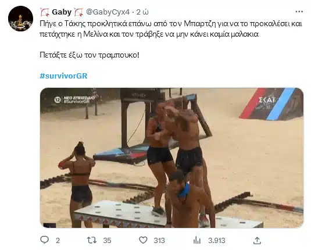Open the tweet timestamp 2 ώ

[x=142, y=12]
